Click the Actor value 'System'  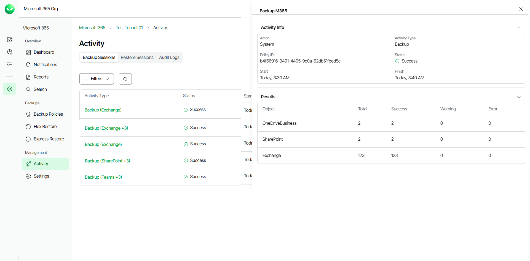tap(267, 44)
